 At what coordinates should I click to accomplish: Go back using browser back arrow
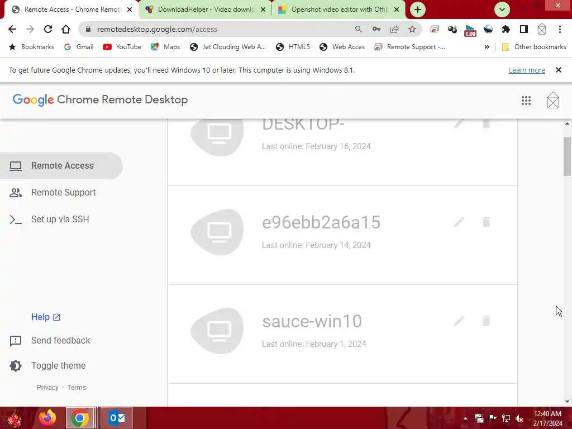click(x=12, y=29)
